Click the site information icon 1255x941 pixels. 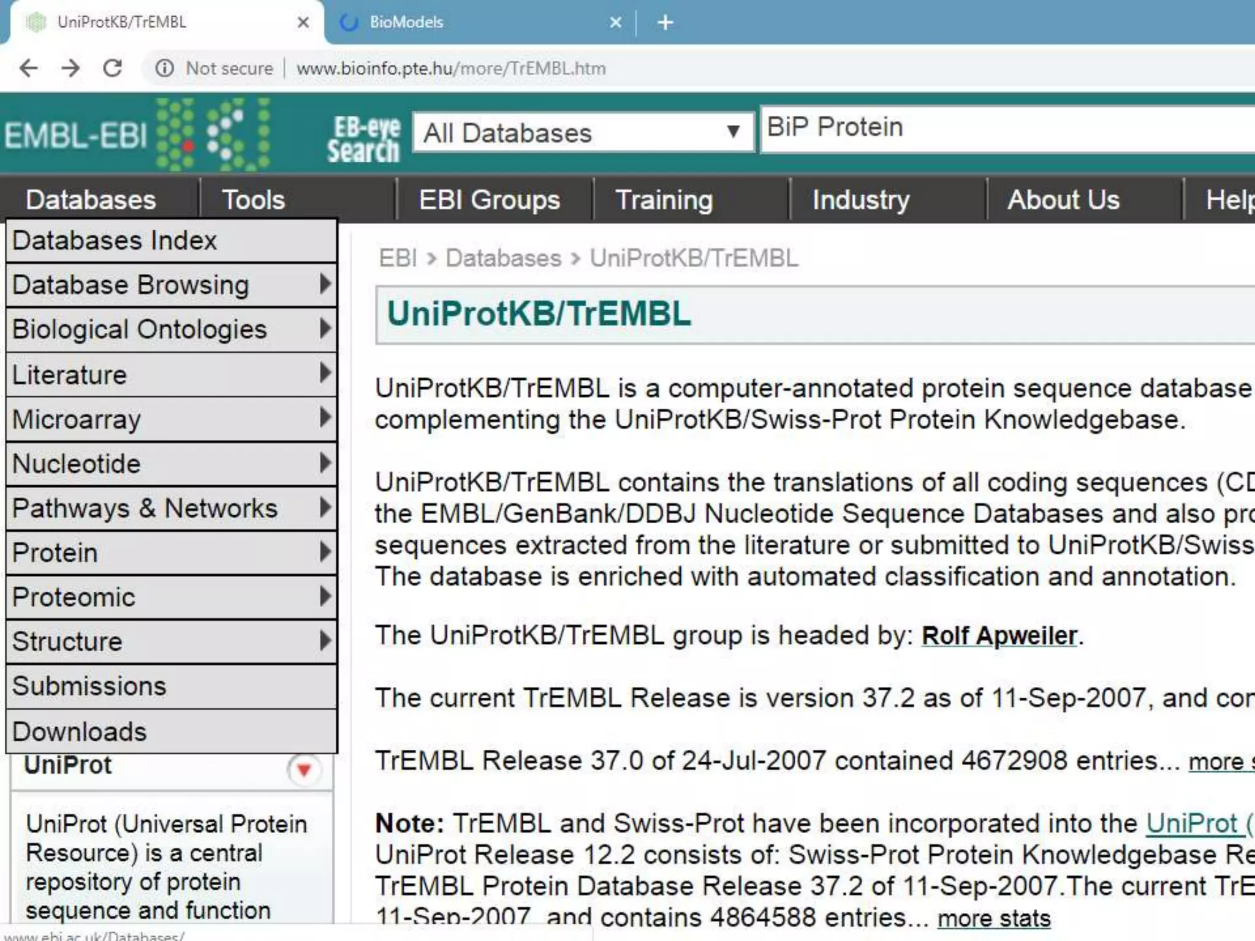[x=164, y=68]
